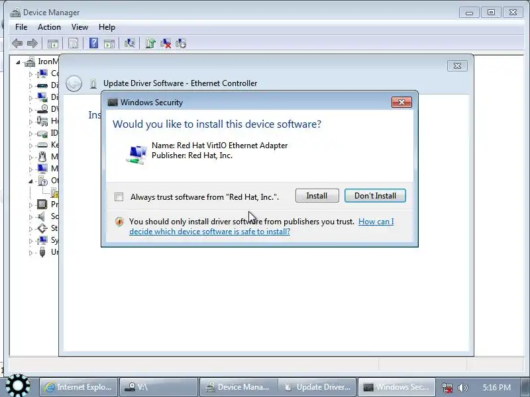
Task: Expand the Human Interface Devices node
Action: (x=30, y=122)
